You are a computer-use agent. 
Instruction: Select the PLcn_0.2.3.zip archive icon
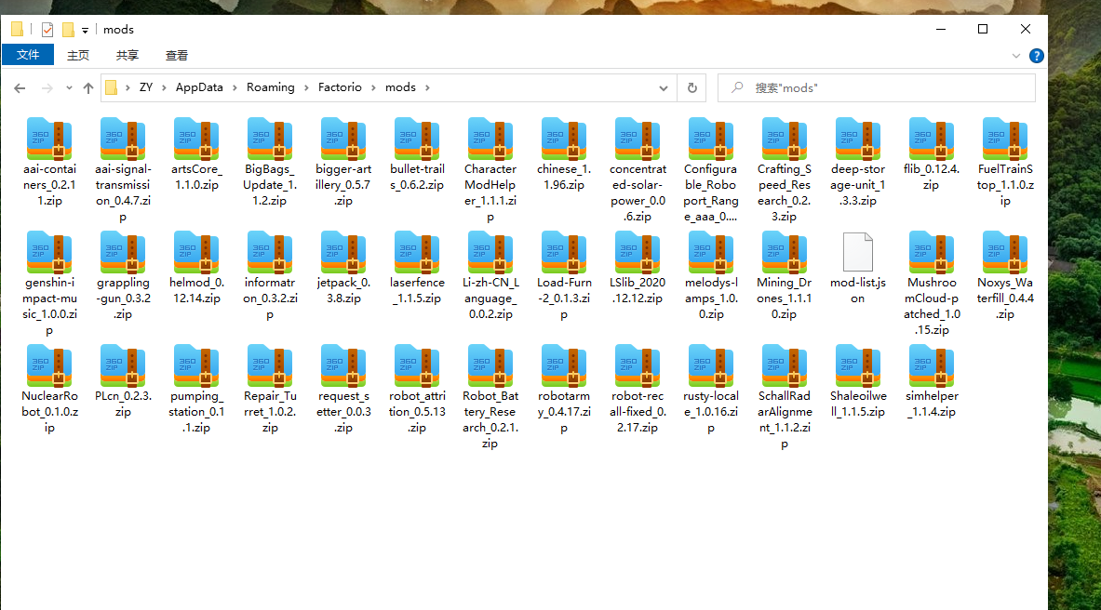coord(123,366)
